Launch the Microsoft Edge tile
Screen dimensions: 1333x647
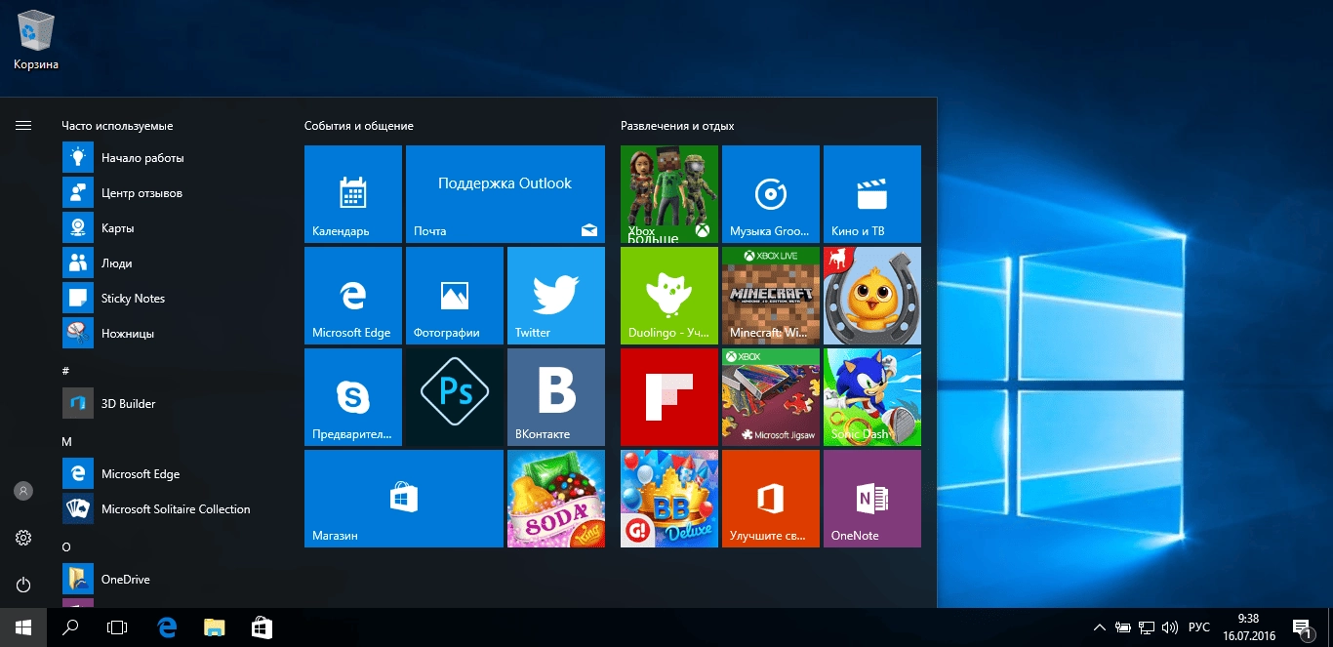tap(353, 296)
